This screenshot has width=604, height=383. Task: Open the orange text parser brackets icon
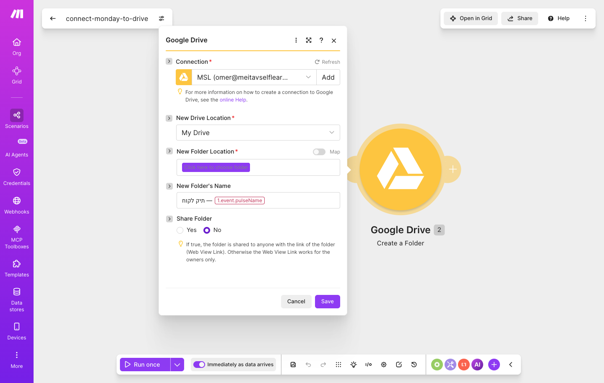click(464, 365)
